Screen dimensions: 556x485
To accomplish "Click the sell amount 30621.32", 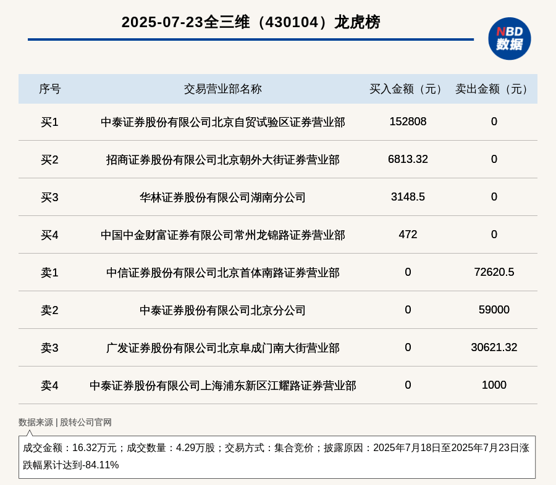I will point(494,347).
